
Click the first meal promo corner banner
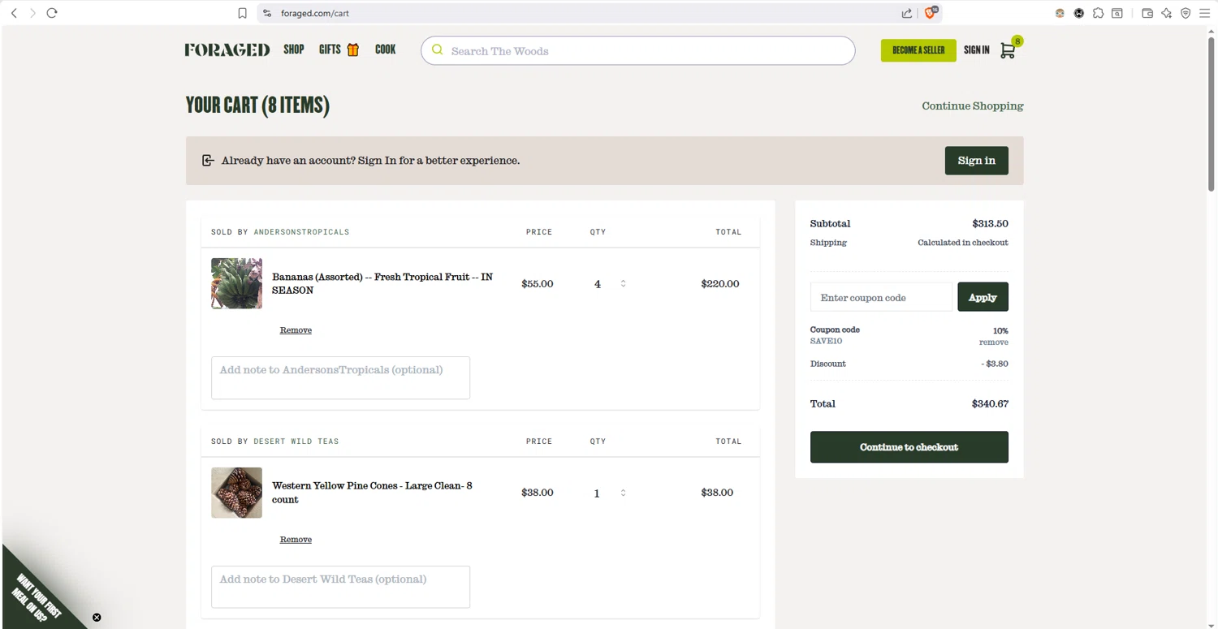pos(37,597)
